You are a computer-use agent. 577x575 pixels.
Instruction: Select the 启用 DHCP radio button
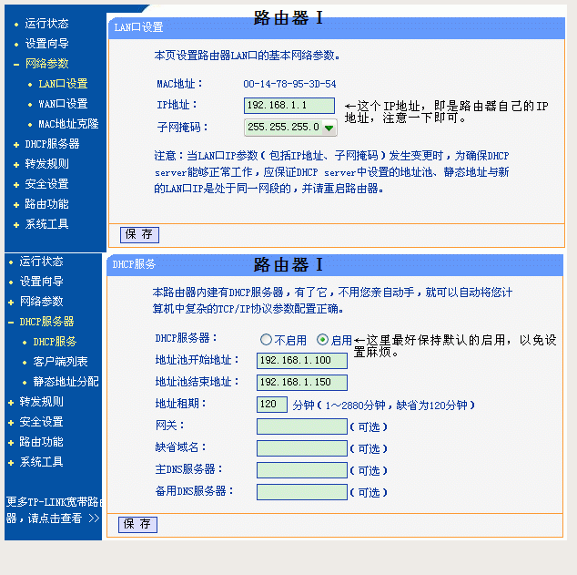[x=322, y=339]
